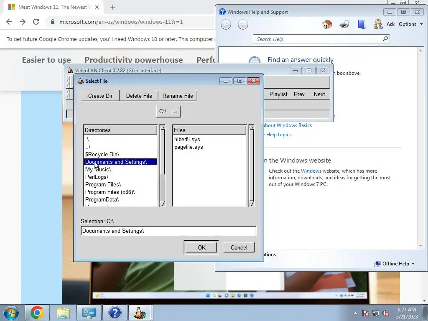Open the Windows website link in Help

pyautogui.click(x=311, y=171)
